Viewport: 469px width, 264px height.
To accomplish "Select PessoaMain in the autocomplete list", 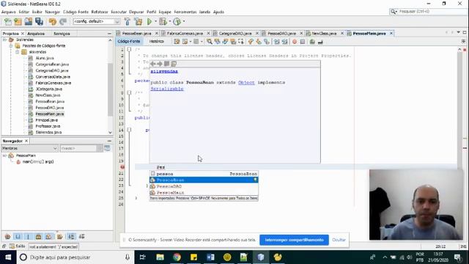I will (x=204, y=192).
